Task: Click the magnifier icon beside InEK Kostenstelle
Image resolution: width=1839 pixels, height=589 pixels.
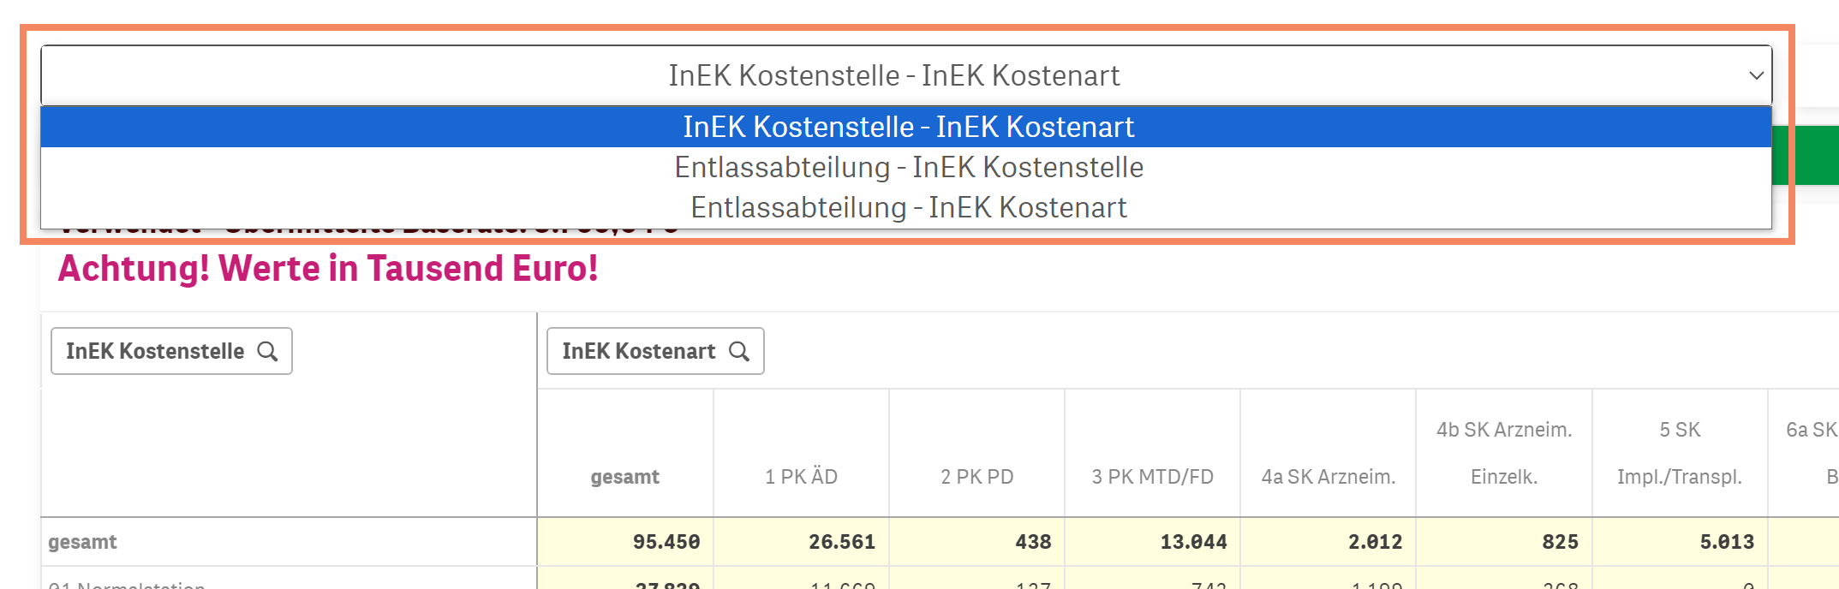Action: point(267,352)
